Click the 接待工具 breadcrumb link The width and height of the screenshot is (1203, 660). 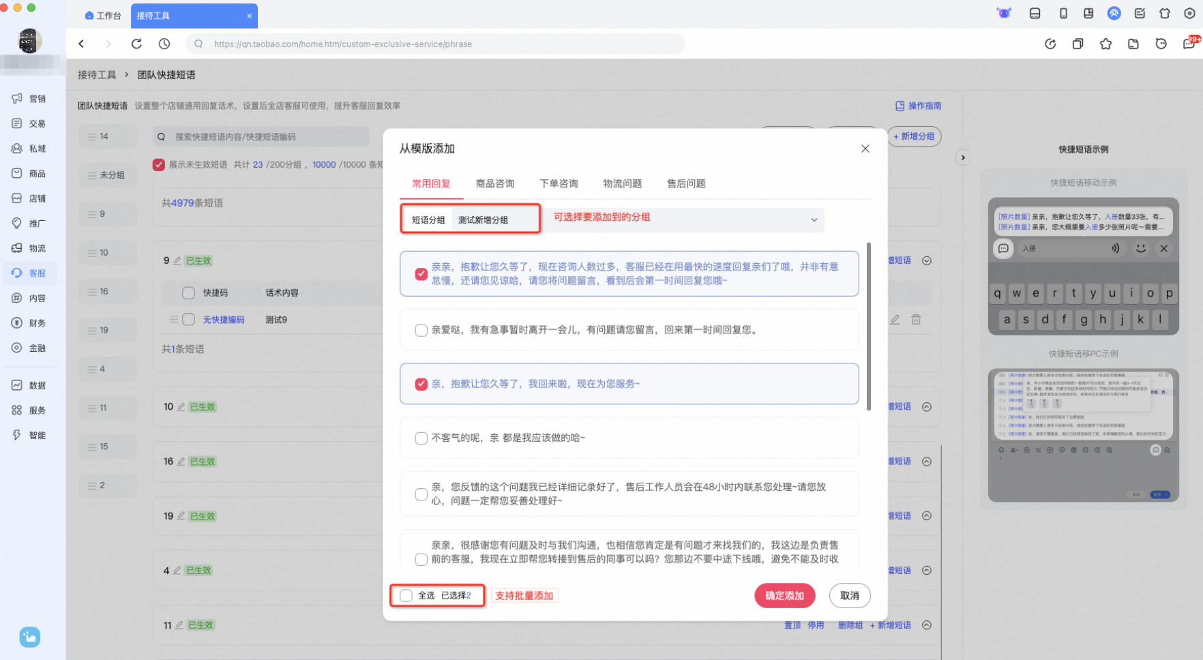click(x=97, y=74)
